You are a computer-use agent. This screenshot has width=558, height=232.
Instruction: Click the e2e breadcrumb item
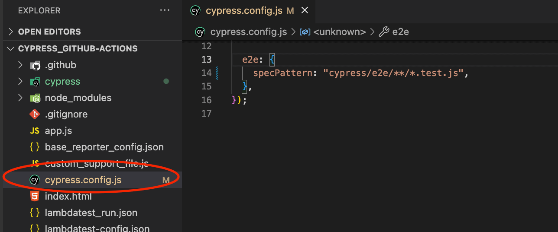[x=400, y=32]
